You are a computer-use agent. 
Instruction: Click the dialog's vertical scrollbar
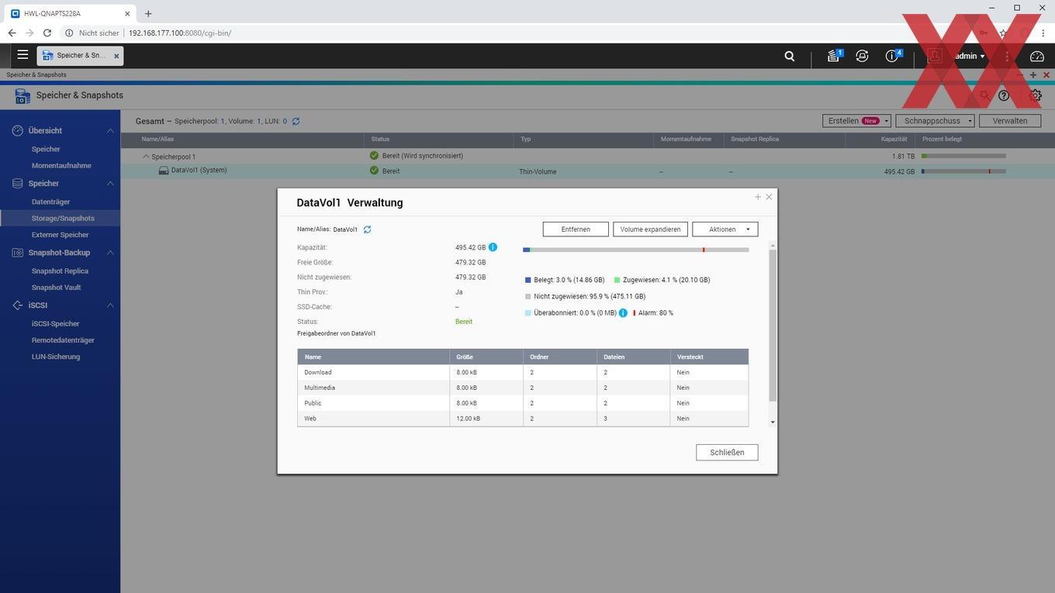[772, 325]
